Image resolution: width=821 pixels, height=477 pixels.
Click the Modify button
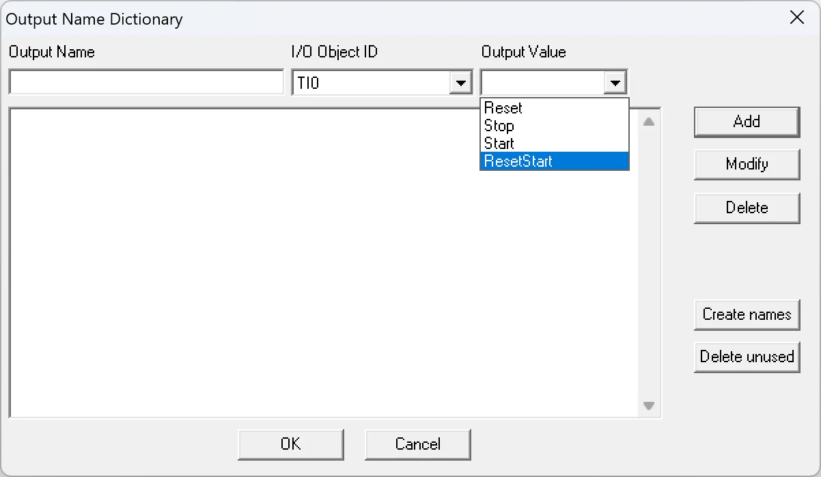746,165
